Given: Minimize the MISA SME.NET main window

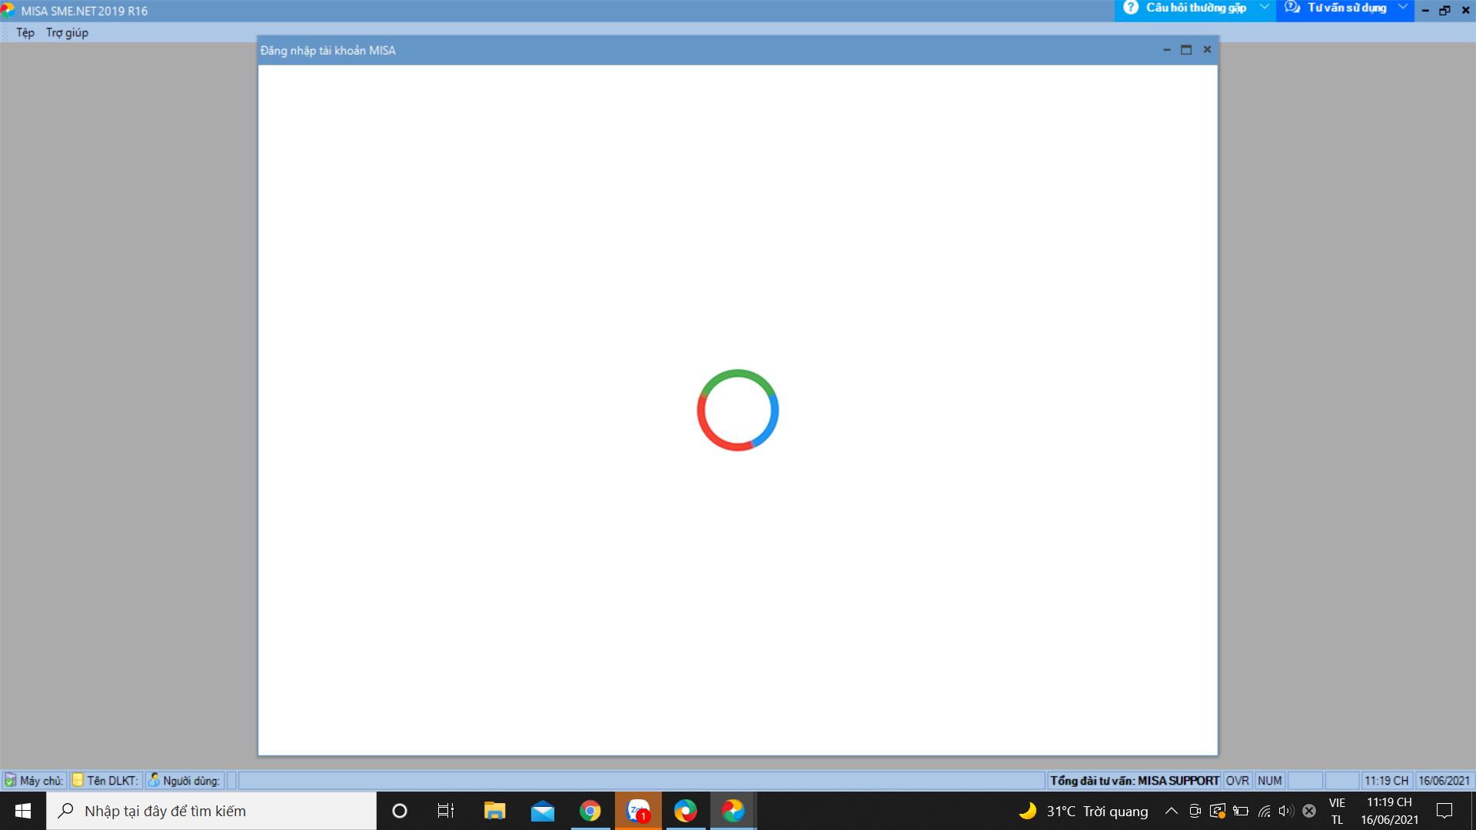Looking at the screenshot, I should click(1425, 11).
